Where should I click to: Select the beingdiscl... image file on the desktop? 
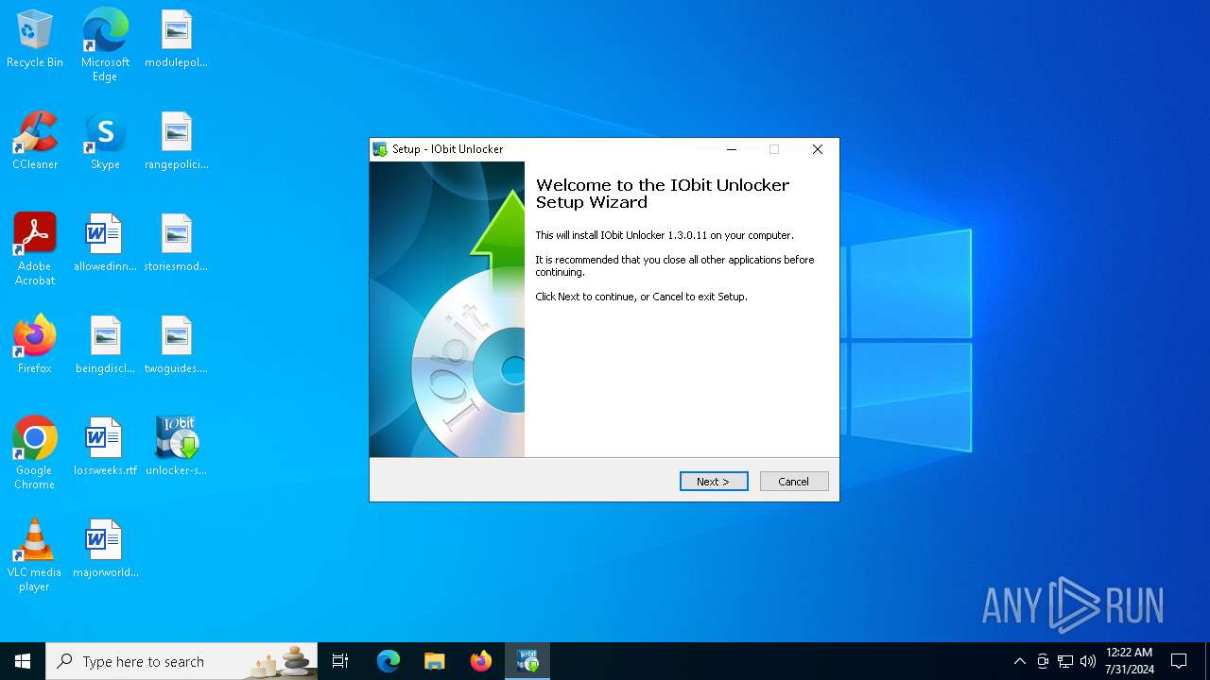click(105, 346)
